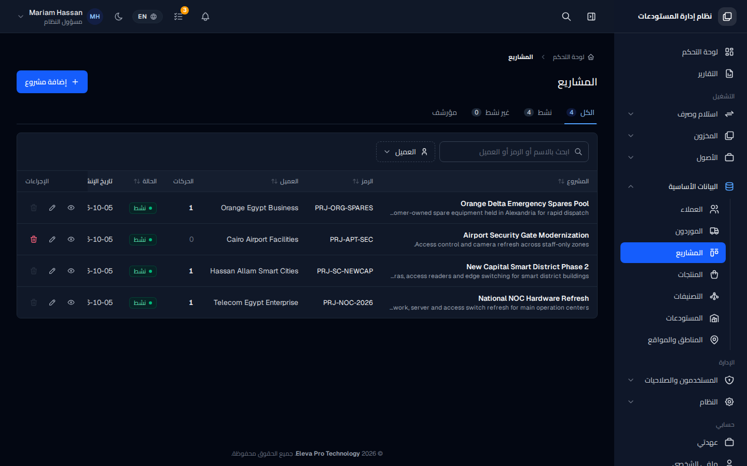Switch to the نشط tab
The image size is (747, 466).
pyautogui.click(x=537, y=112)
